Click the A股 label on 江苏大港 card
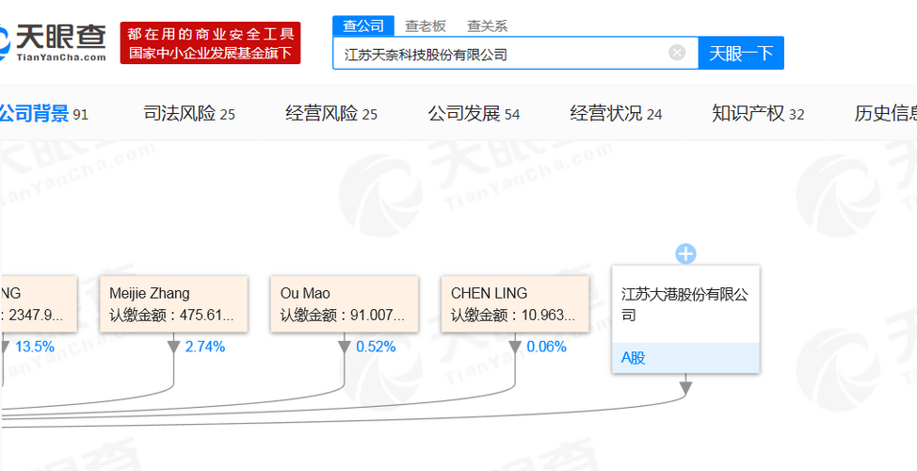This screenshot has height=471, width=917. [634, 358]
